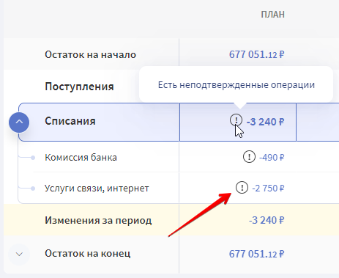Click the warning icon beside -2 750 ₽
The image size is (339, 278).
[242, 188]
